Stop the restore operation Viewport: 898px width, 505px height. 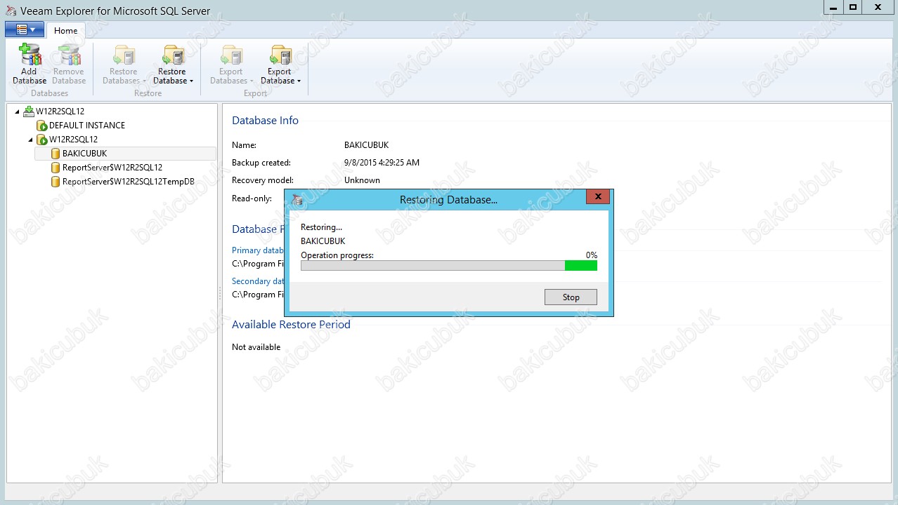571,297
